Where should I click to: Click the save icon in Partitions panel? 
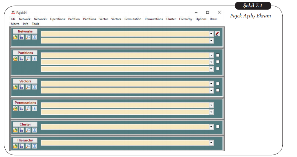(21, 58)
